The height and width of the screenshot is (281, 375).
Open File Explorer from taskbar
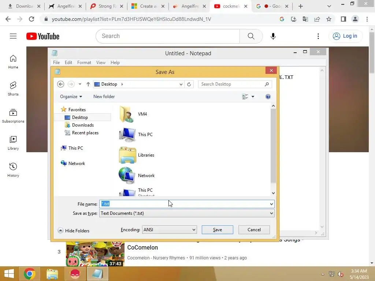click(x=52, y=274)
